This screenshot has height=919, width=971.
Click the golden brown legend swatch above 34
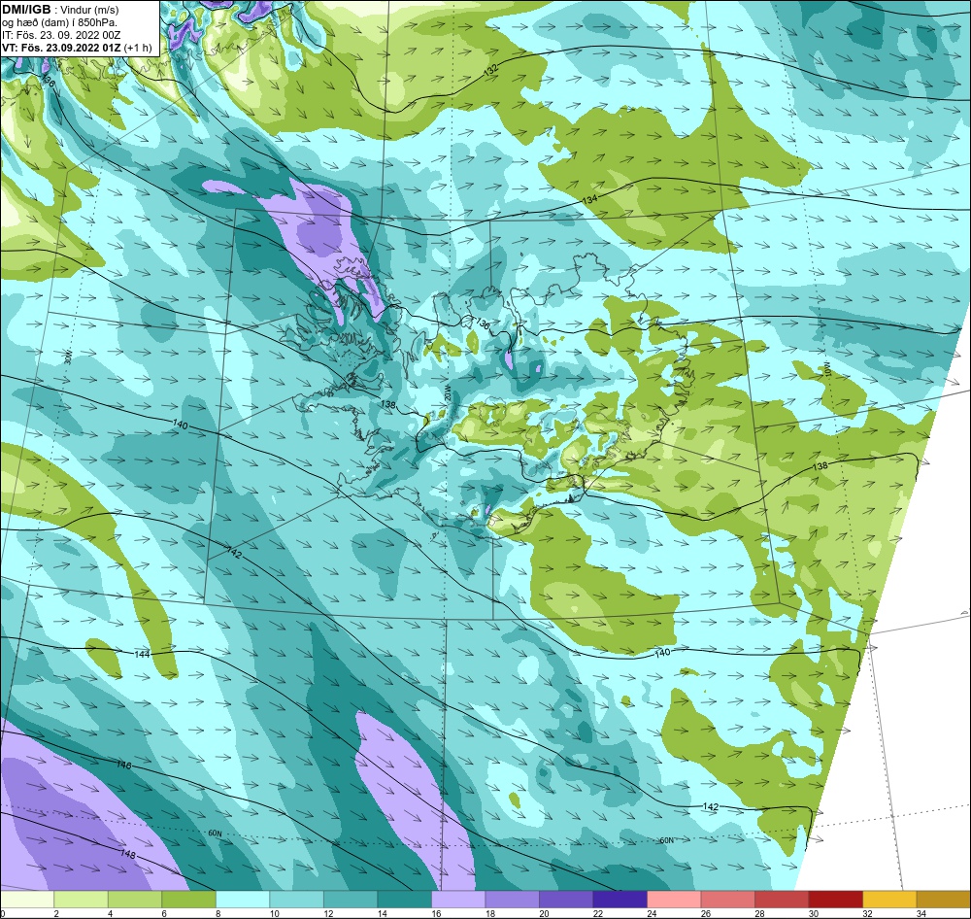tap(943, 900)
